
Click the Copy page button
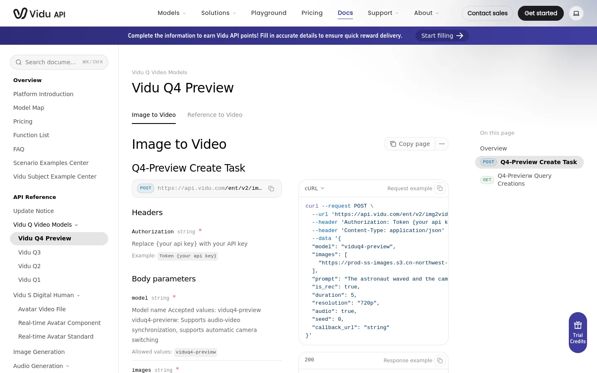click(410, 144)
